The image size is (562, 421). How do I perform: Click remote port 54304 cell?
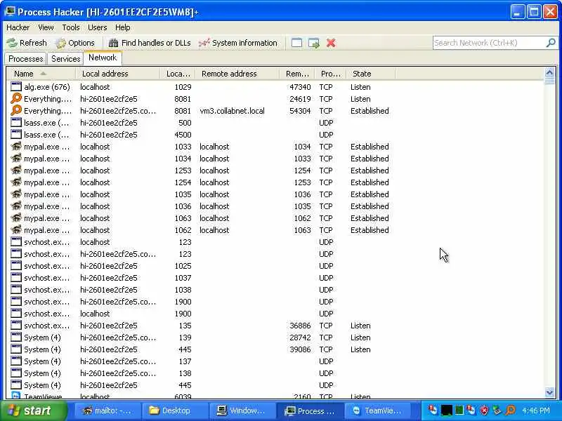tap(300, 111)
